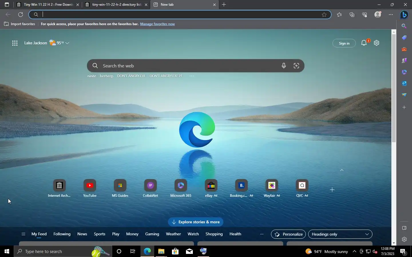Image resolution: width=412 pixels, height=257 pixels.
Task: Open Microsoft Store from the taskbar
Action: [175, 251]
